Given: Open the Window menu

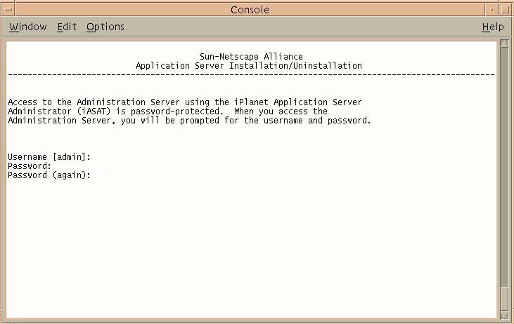Looking at the screenshot, I should (x=28, y=27).
